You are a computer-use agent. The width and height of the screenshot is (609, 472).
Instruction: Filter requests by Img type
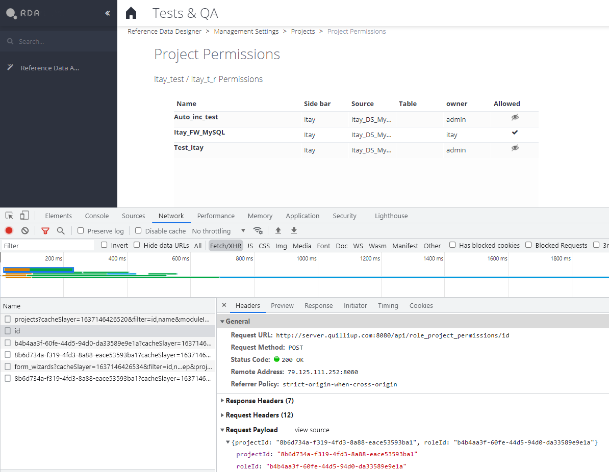(x=281, y=246)
